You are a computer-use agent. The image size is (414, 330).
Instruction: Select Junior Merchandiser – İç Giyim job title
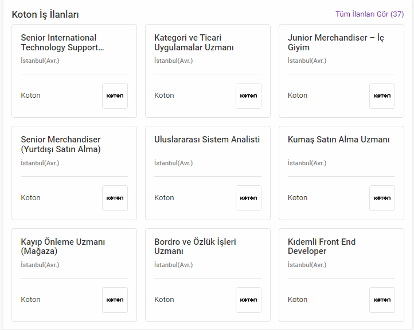(x=335, y=42)
